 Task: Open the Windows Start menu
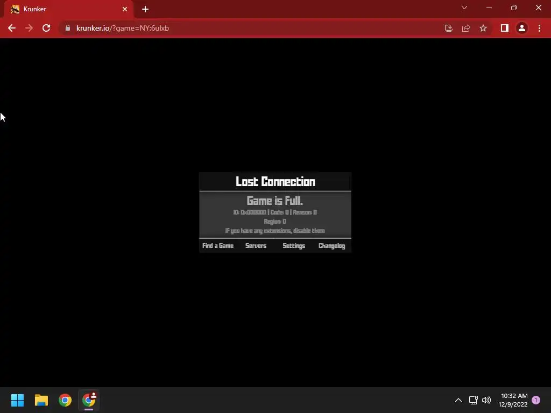tap(17, 400)
